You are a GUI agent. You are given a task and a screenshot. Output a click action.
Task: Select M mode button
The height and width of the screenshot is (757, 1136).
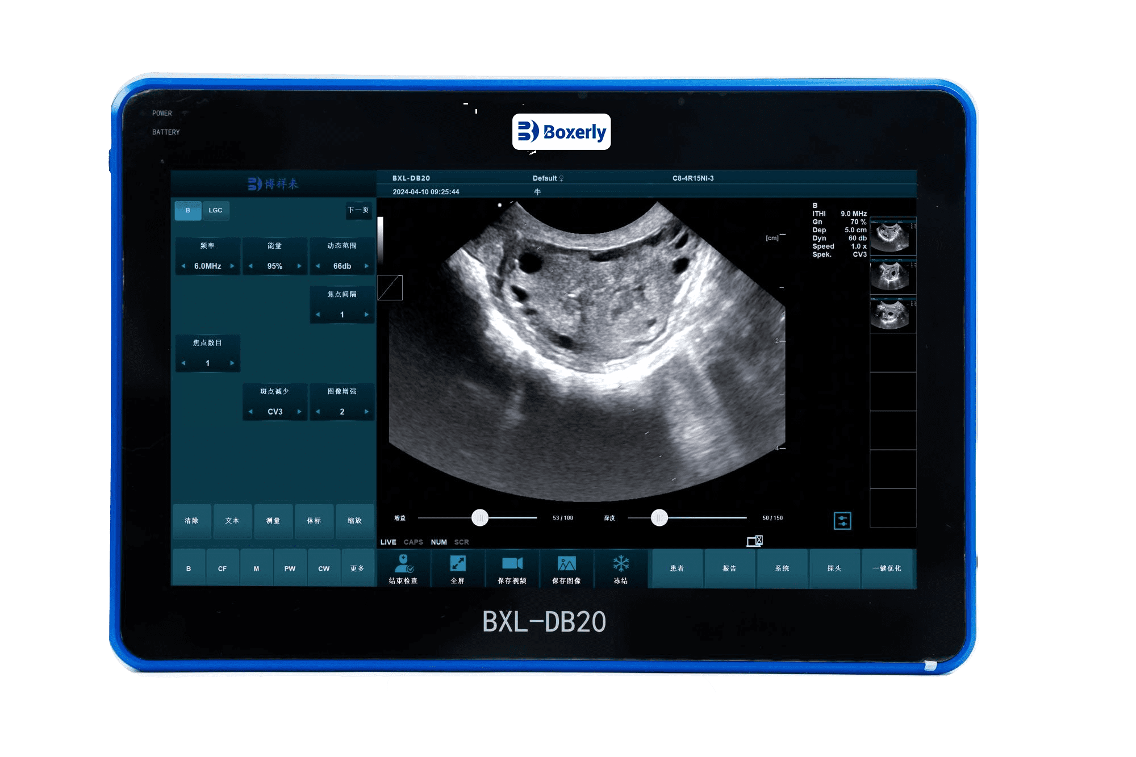(256, 568)
